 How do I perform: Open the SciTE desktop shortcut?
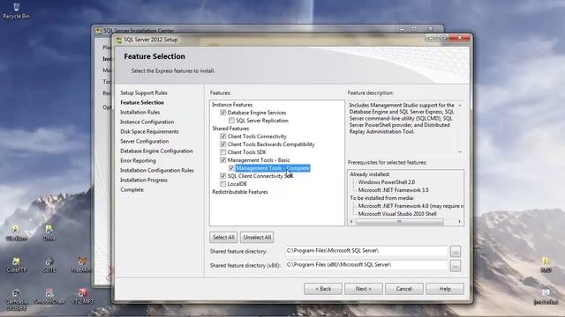[49, 264]
